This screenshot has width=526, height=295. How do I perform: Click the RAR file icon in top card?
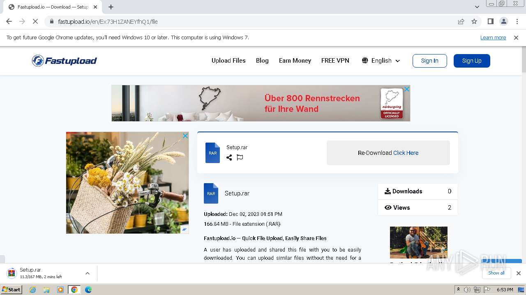point(212,153)
